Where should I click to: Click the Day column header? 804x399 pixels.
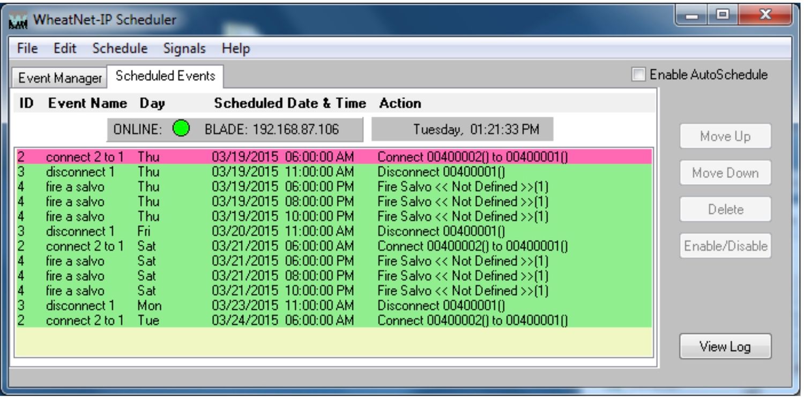(x=153, y=103)
